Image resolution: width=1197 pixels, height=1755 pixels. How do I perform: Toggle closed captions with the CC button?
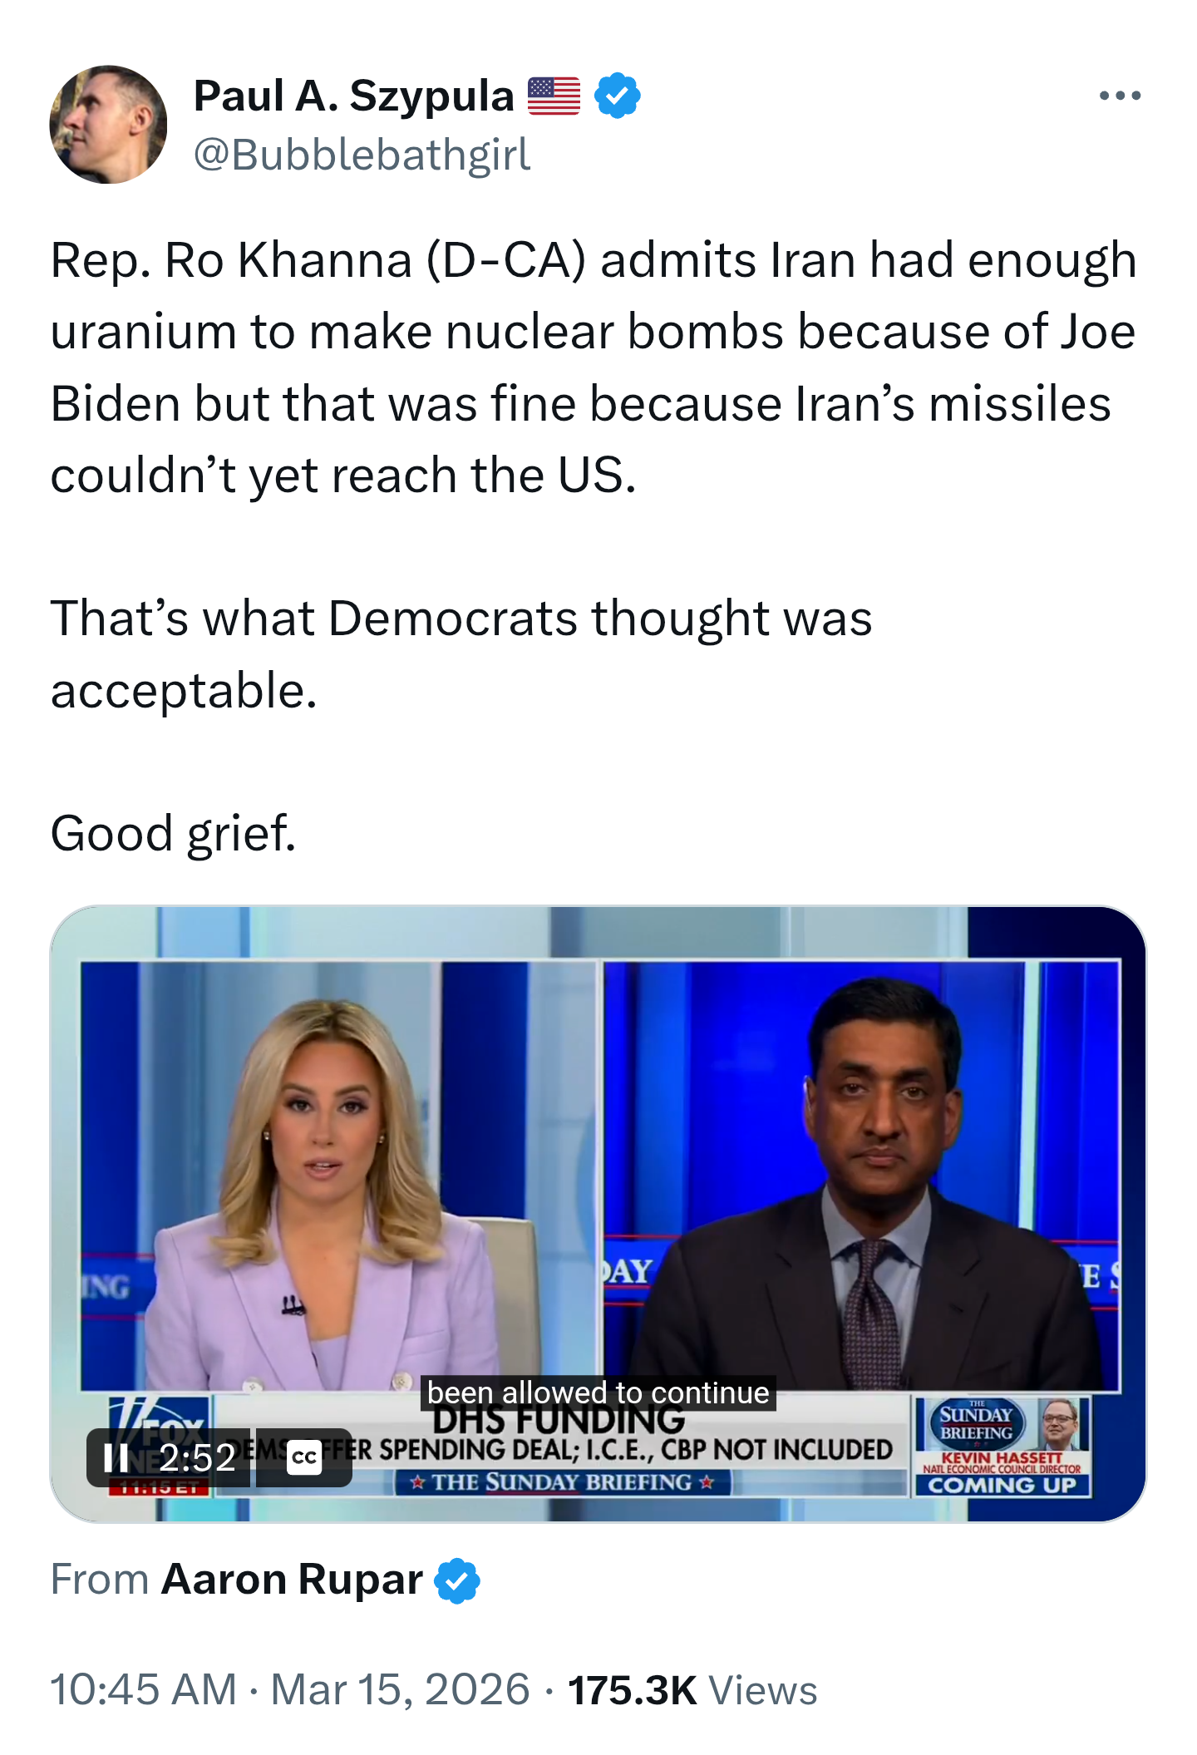pos(304,1457)
